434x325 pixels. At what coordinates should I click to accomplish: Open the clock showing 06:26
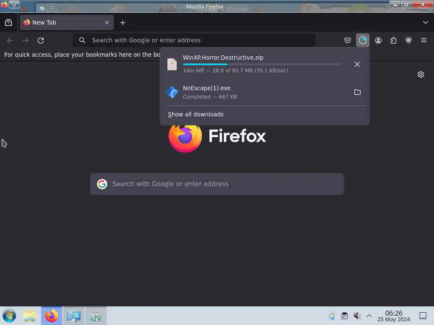click(x=394, y=316)
